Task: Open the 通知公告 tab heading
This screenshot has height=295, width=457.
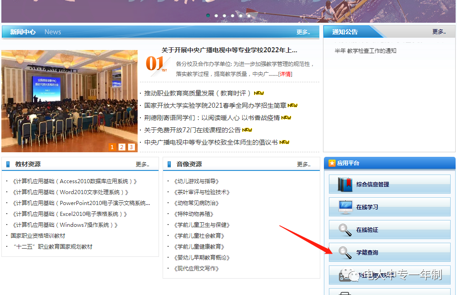Action: 345,32
